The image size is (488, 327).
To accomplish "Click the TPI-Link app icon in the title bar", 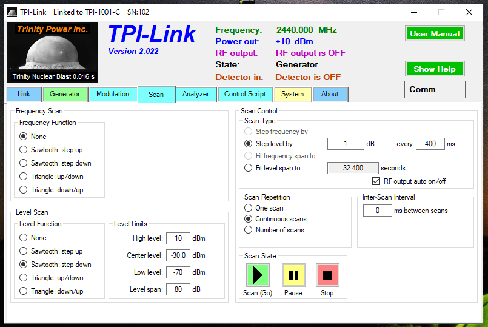I will 12,12.
